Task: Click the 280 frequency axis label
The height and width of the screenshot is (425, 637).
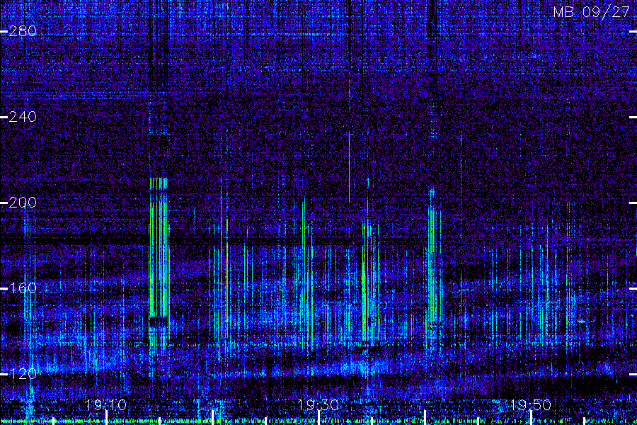Action: tap(23, 31)
